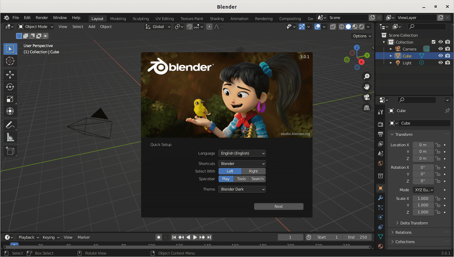Open the Modifier properties wrench icon
The width and height of the screenshot is (454, 257).
380,198
